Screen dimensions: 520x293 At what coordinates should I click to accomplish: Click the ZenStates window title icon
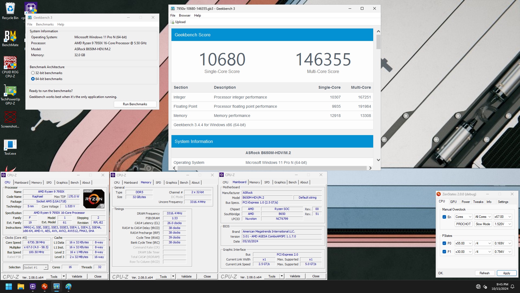click(438, 194)
